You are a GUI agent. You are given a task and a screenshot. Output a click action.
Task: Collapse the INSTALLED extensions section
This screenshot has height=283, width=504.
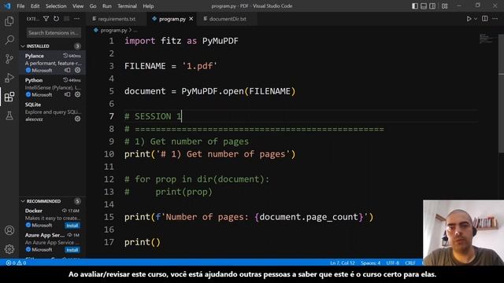[x=23, y=46]
